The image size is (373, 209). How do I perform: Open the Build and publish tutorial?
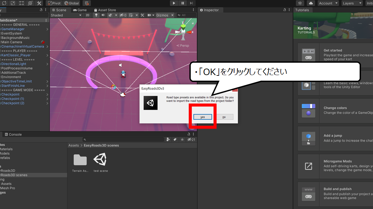(x=335, y=194)
